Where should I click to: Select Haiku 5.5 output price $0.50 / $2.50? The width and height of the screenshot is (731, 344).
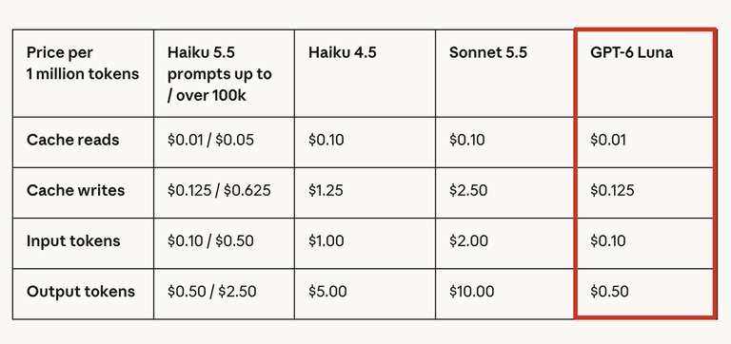click(x=212, y=292)
